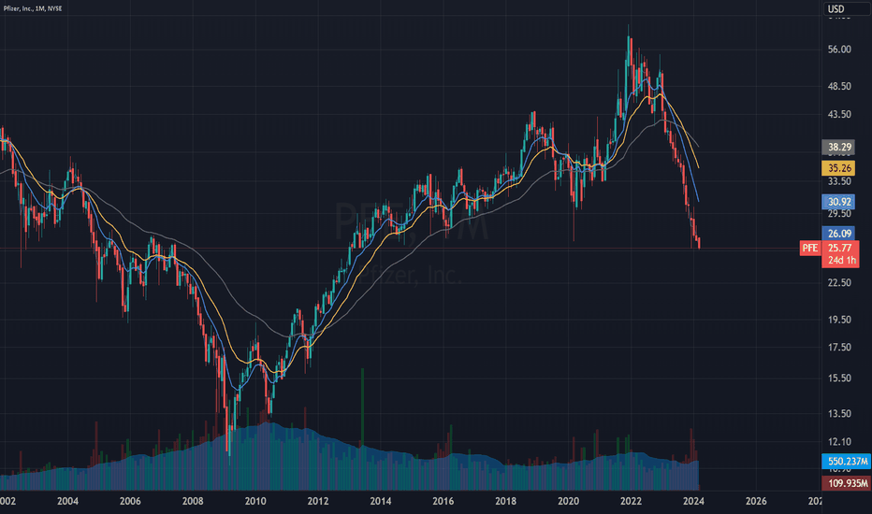
Task: Click the 2014 label on time axis
Action: pos(381,501)
